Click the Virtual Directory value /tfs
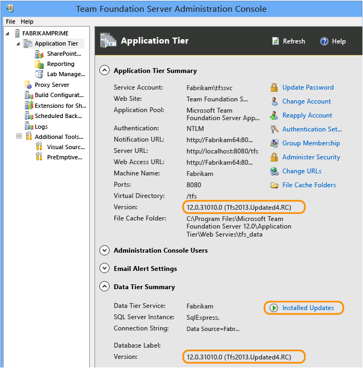Screen dimensions: 363x368 click(192, 196)
